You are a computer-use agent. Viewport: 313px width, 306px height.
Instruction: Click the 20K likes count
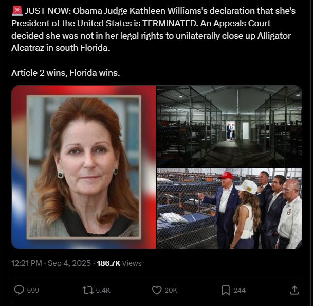click(171, 291)
